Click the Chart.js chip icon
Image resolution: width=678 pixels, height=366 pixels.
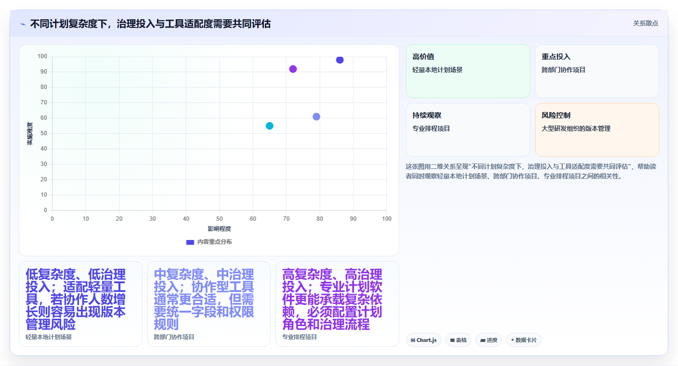413,340
